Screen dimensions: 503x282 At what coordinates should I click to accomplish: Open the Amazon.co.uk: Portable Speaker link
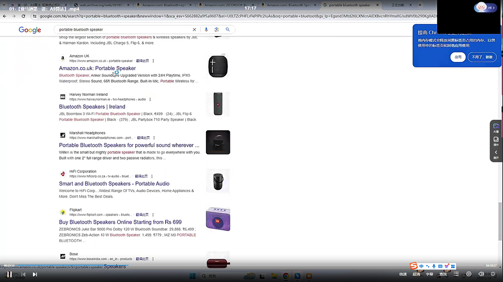pos(97,68)
